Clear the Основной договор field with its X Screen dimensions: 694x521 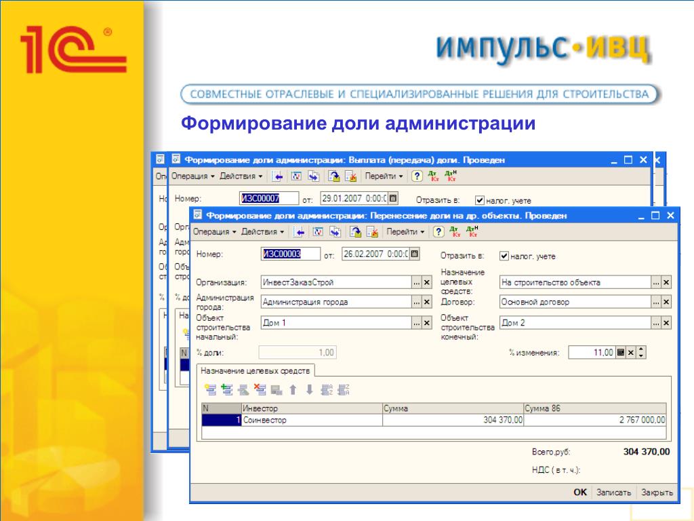[x=666, y=302]
